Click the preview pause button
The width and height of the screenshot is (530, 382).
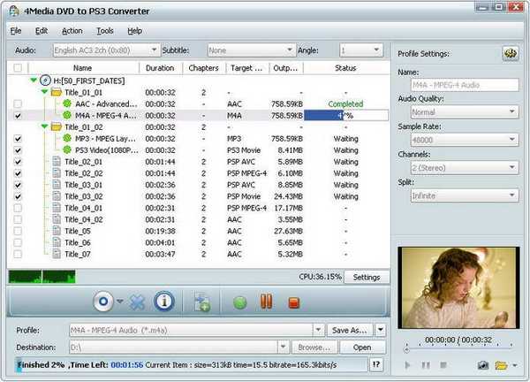coord(426,364)
